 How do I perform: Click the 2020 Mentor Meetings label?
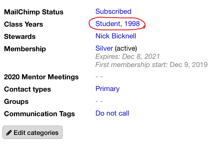(41, 77)
